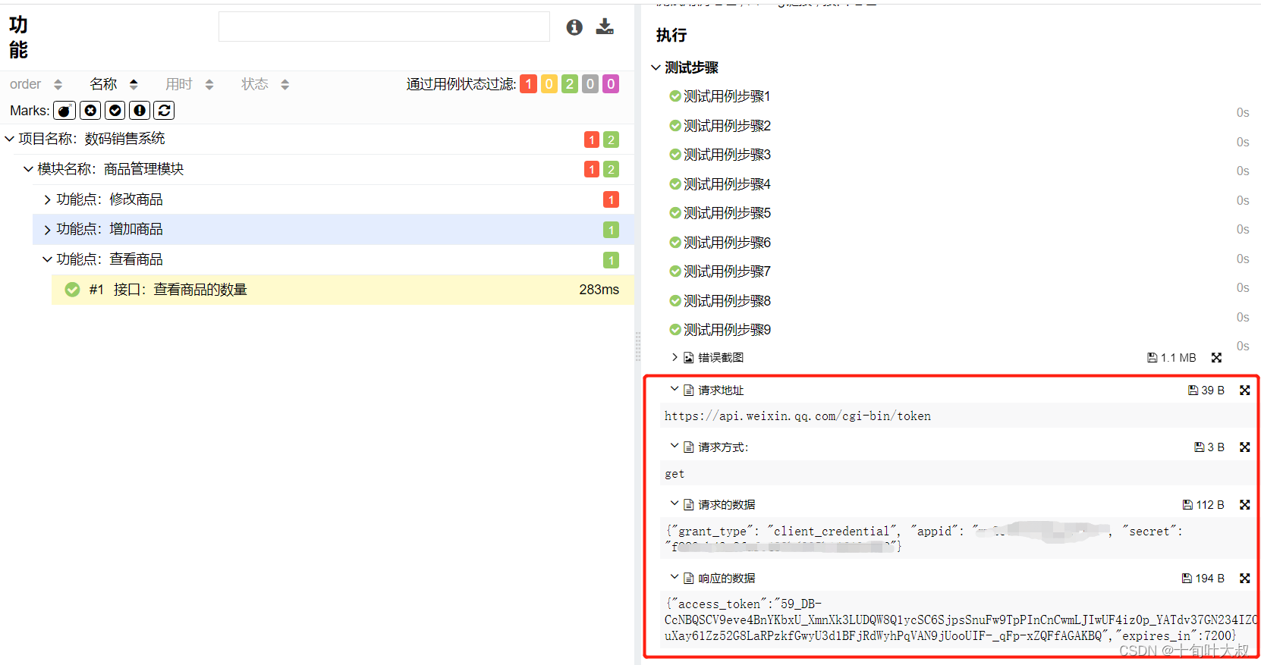Toggle the retries refresh-arrows mark filter
Viewport: 1261px width, 665px height.
click(x=164, y=111)
